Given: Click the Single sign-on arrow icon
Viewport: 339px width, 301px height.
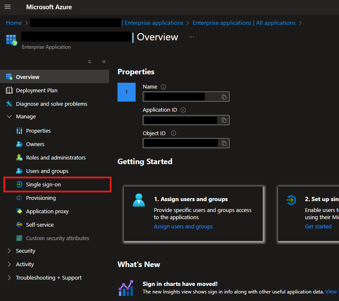Looking at the screenshot, I should [19, 184].
